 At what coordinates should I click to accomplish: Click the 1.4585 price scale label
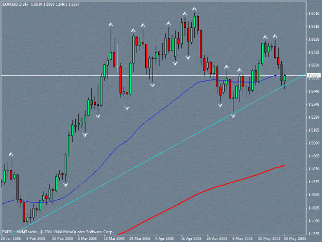(314, 208)
